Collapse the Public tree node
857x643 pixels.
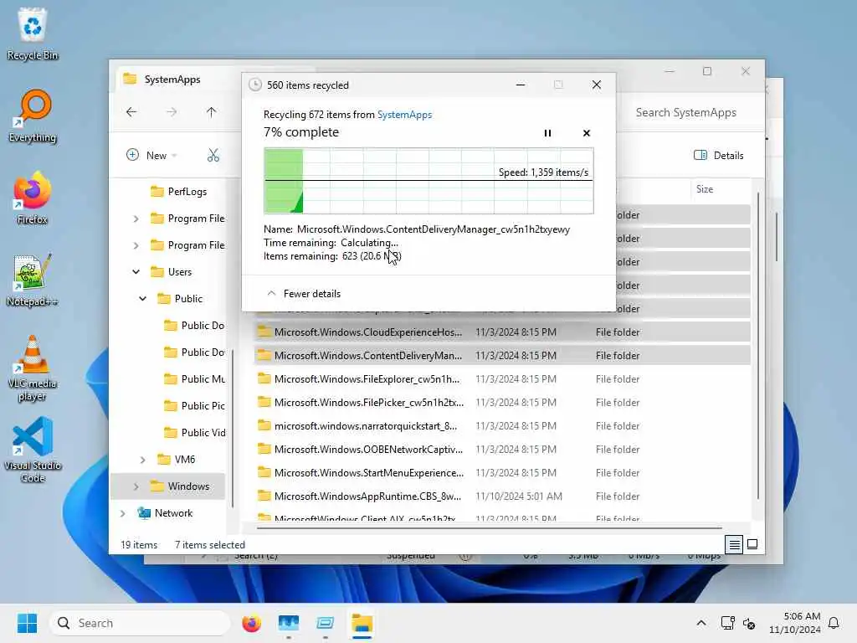tap(142, 299)
